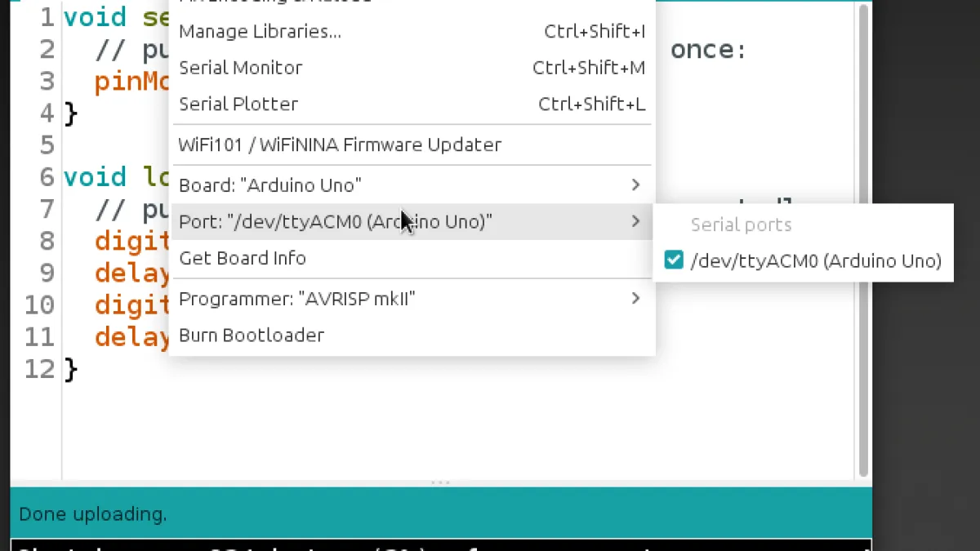Toggle the /dev/ttyACM0 (Arduino Uno) port checkbox
Viewport: 980px width, 551px height.
674,260
